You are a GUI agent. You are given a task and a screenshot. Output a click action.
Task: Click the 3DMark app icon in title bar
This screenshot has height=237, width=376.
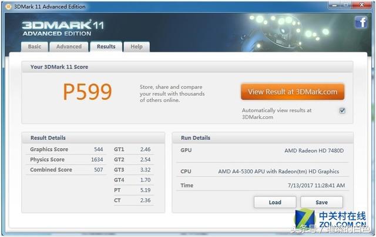(8, 6)
